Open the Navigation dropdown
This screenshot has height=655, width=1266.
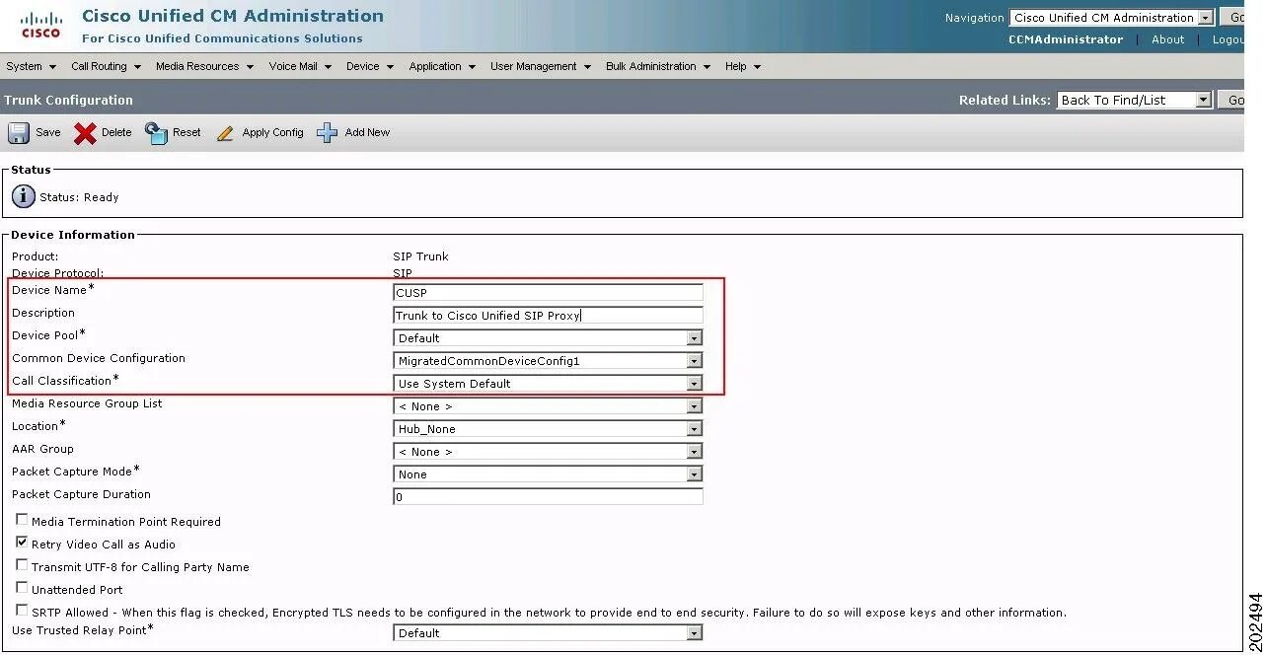pos(1112,18)
